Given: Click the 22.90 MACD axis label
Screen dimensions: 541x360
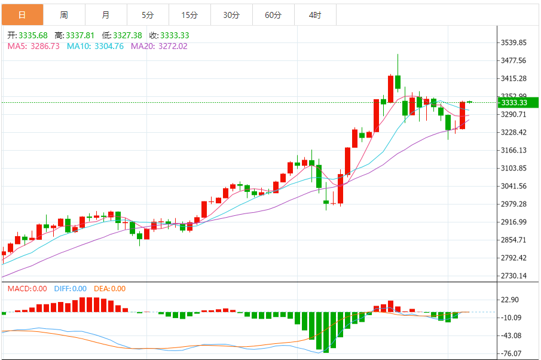Looking at the screenshot, I should [510, 300].
